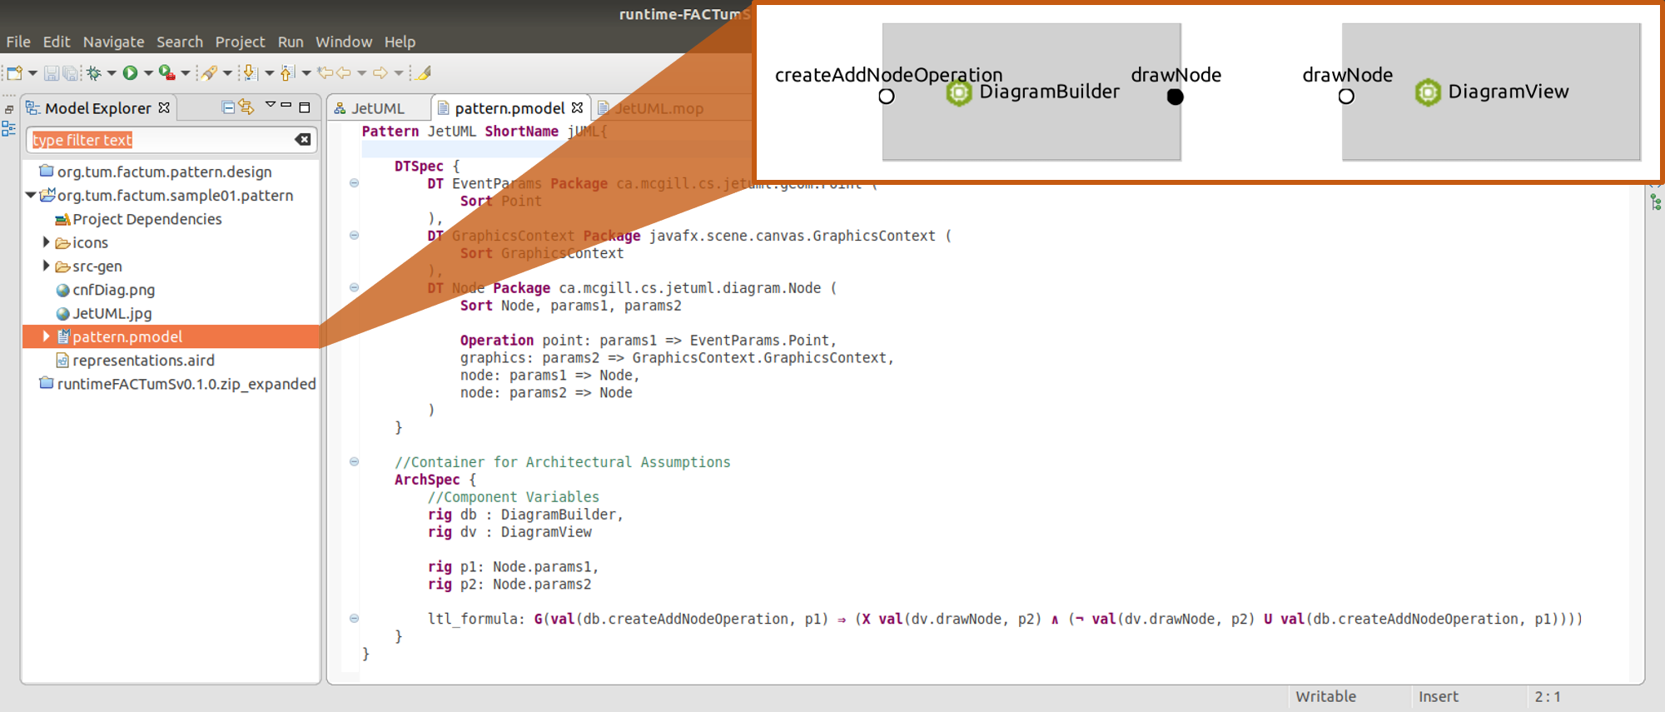1665x712 pixels.
Task: Toggle Link with Editor in Model Explorer
Action: point(246,107)
